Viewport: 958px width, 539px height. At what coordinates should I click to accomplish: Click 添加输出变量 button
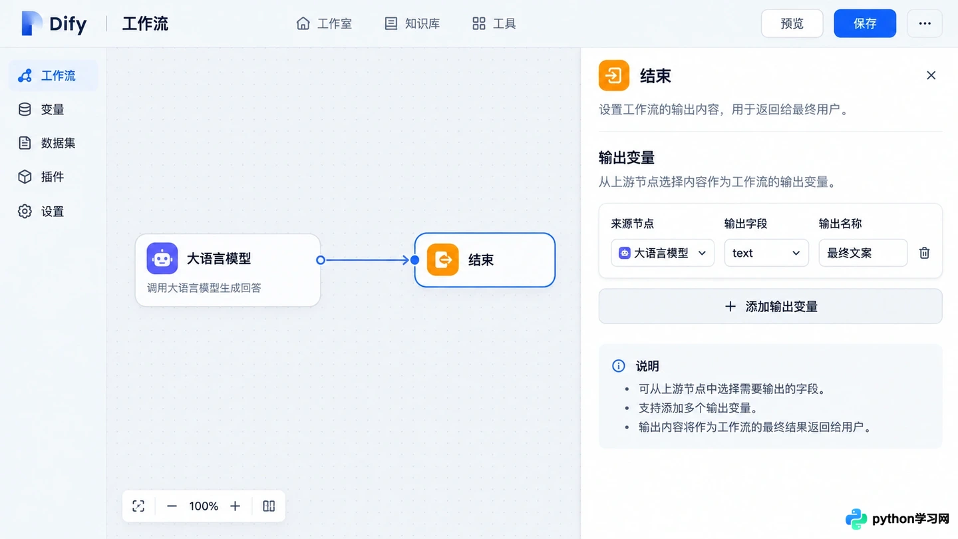(x=770, y=306)
